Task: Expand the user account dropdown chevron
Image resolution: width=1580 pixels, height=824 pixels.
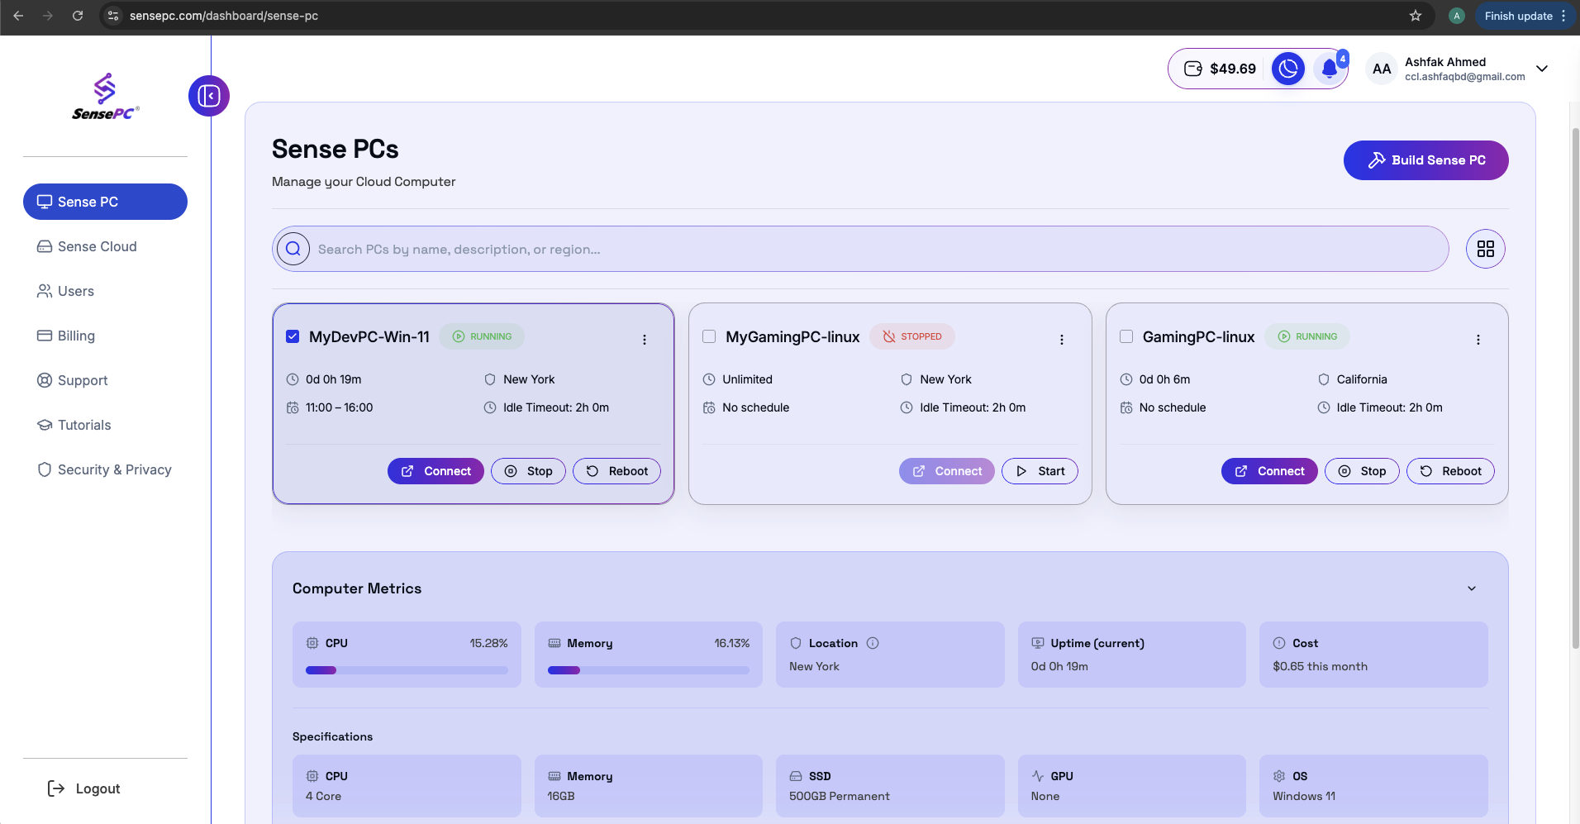Action: point(1542,69)
